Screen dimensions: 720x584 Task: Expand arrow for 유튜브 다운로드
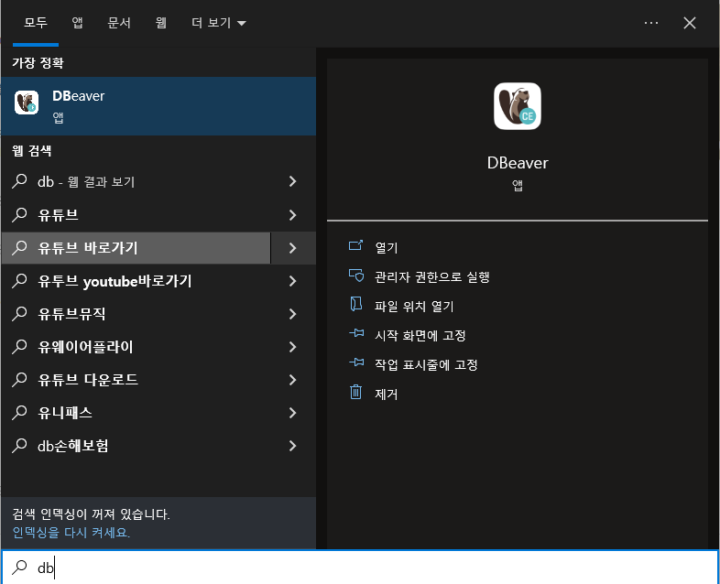coord(293,380)
